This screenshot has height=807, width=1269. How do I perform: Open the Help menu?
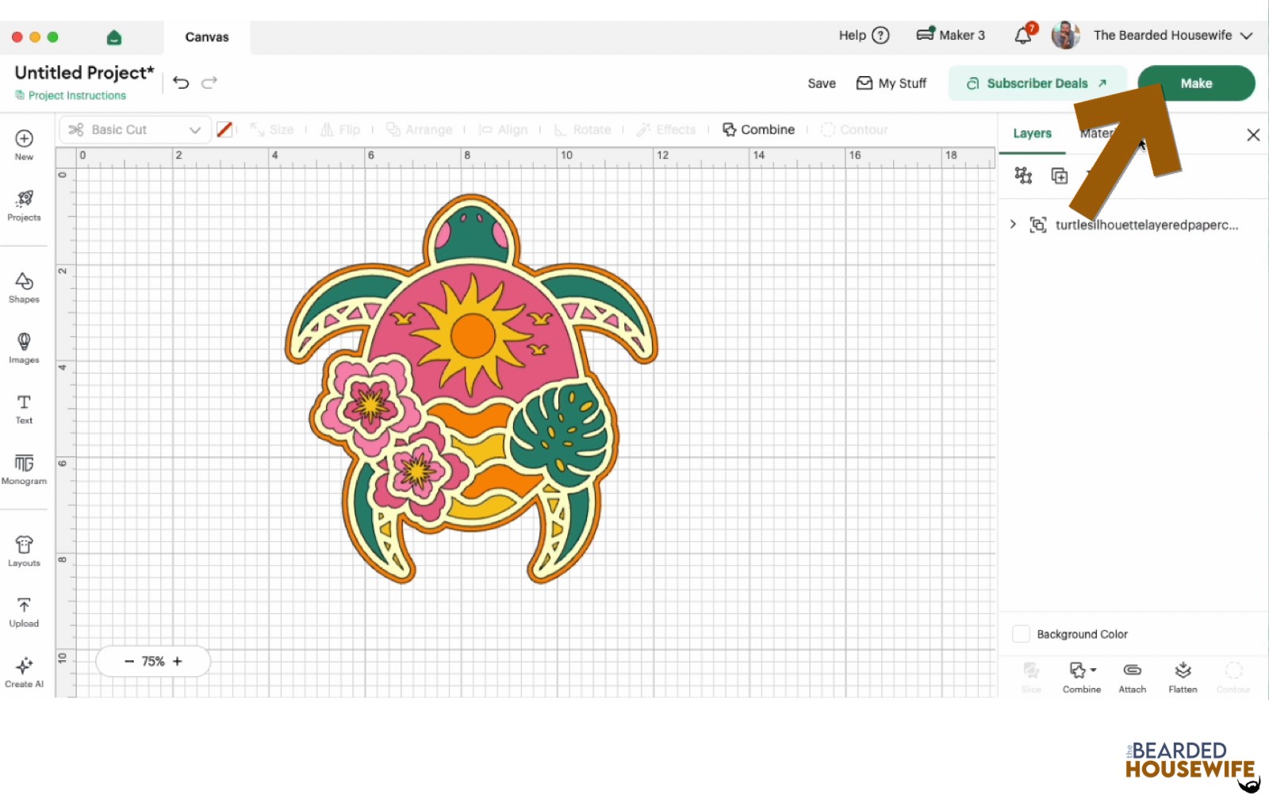point(865,35)
